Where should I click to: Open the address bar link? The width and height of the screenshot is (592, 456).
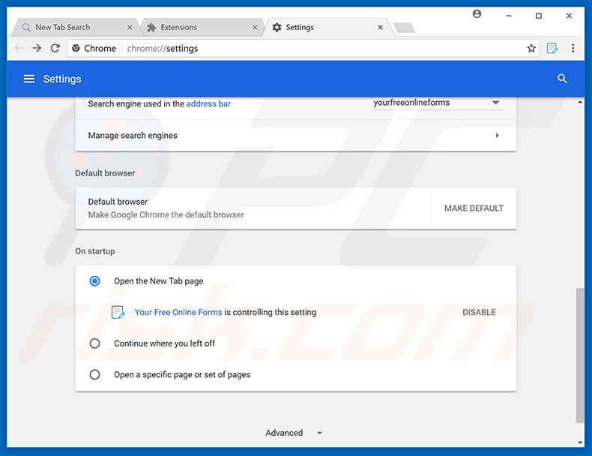pyautogui.click(x=208, y=103)
